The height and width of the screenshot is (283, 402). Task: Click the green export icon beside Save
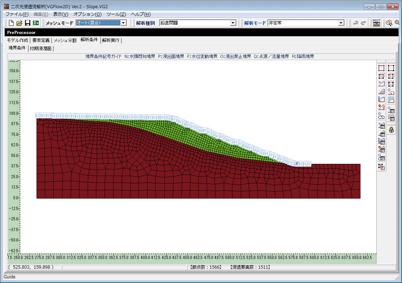click(36, 23)
